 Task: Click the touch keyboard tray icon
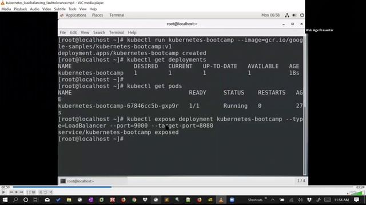tap(328, 200)
